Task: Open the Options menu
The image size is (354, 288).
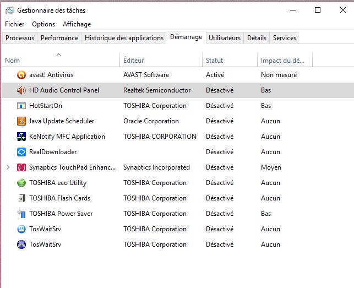Action: [43, 24]
